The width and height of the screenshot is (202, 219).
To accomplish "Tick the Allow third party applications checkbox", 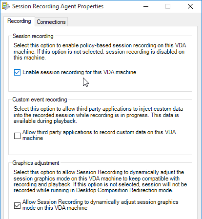I will [17, 136].
